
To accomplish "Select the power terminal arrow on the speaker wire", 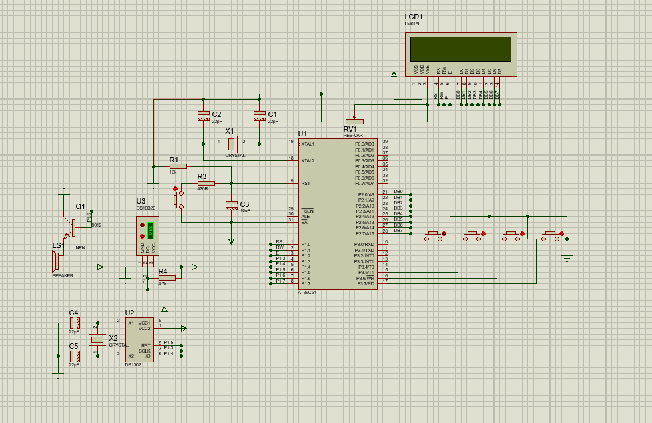I will coord(100,267).
